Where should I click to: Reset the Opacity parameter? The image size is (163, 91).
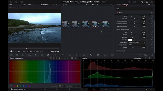(152, 47)
